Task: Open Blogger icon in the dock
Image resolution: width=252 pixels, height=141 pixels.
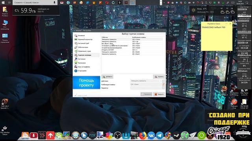Action: [25, 135]
